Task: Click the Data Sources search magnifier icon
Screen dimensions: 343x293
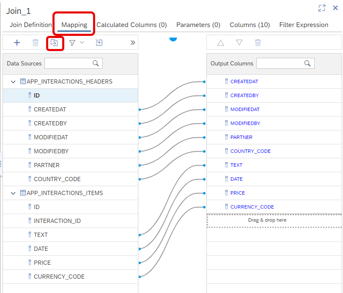Action: [x=96, y=63]
